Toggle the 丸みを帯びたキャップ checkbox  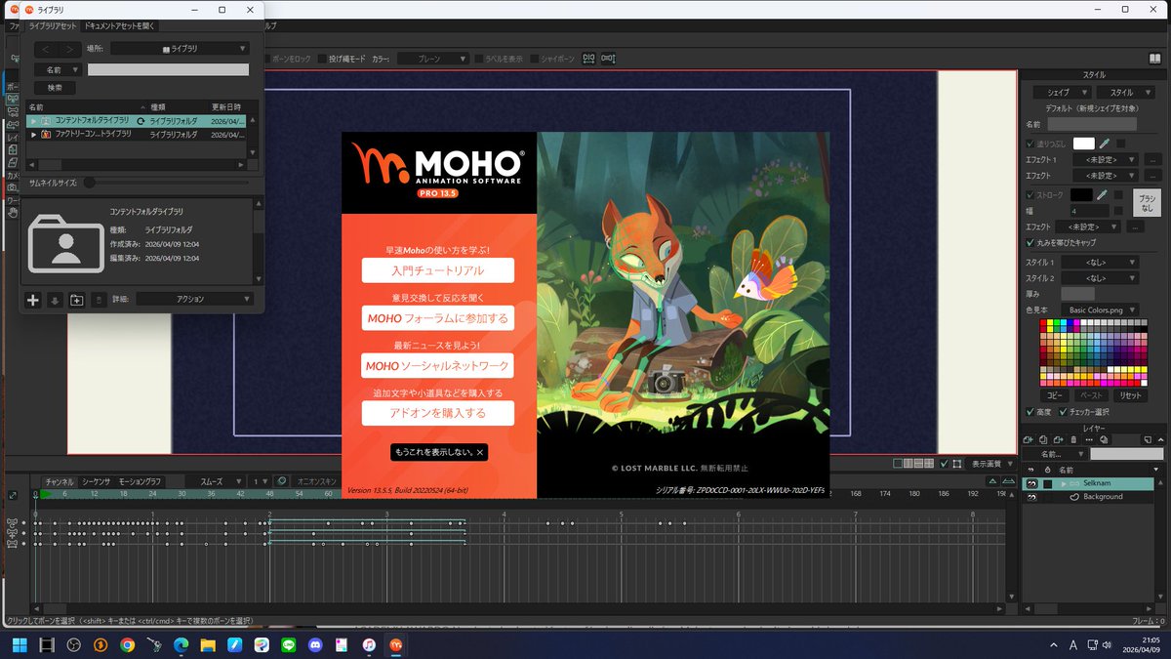[1030, 242]
